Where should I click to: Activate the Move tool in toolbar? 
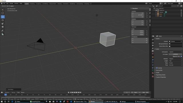pos(3,17)
